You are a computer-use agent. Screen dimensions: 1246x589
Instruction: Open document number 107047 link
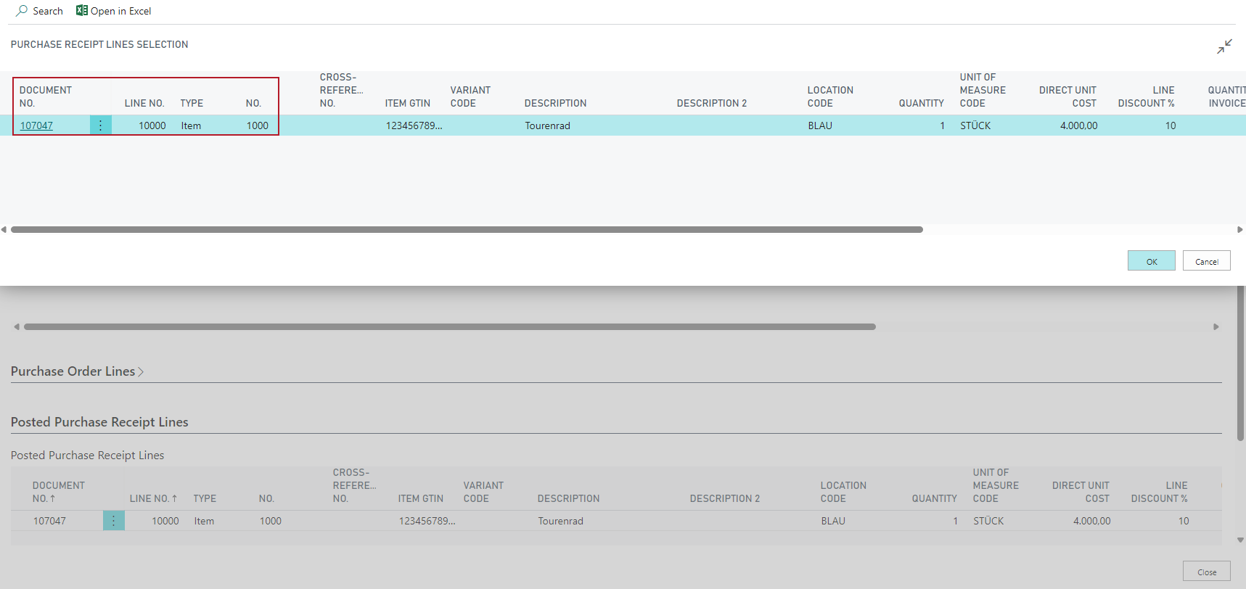36,125
